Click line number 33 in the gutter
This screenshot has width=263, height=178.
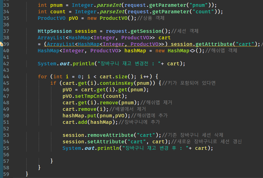point(6,5)
